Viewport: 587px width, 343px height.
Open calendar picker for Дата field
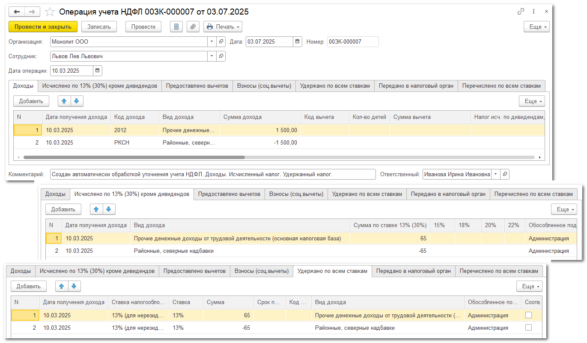(298, 42)
